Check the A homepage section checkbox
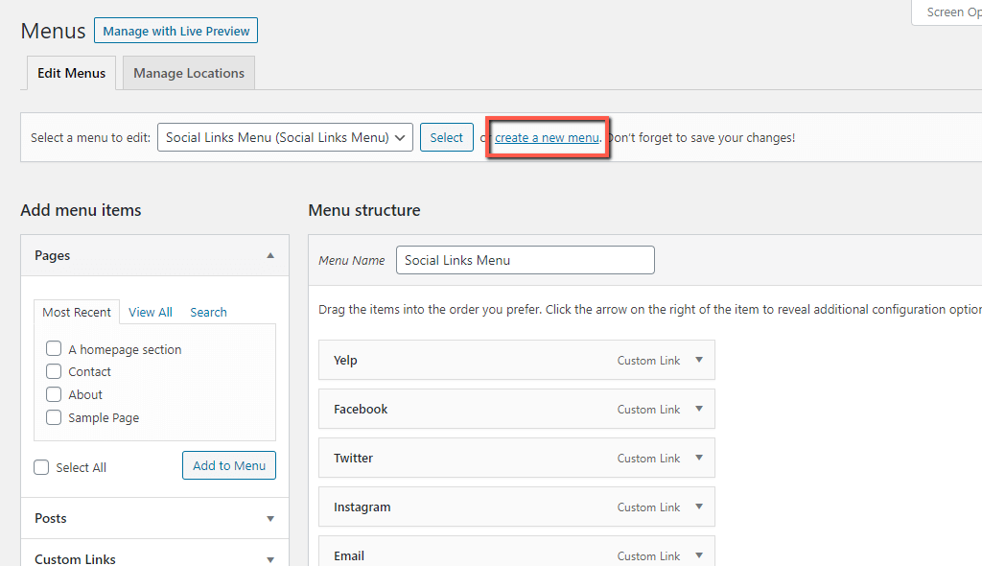 click(54, 348)
